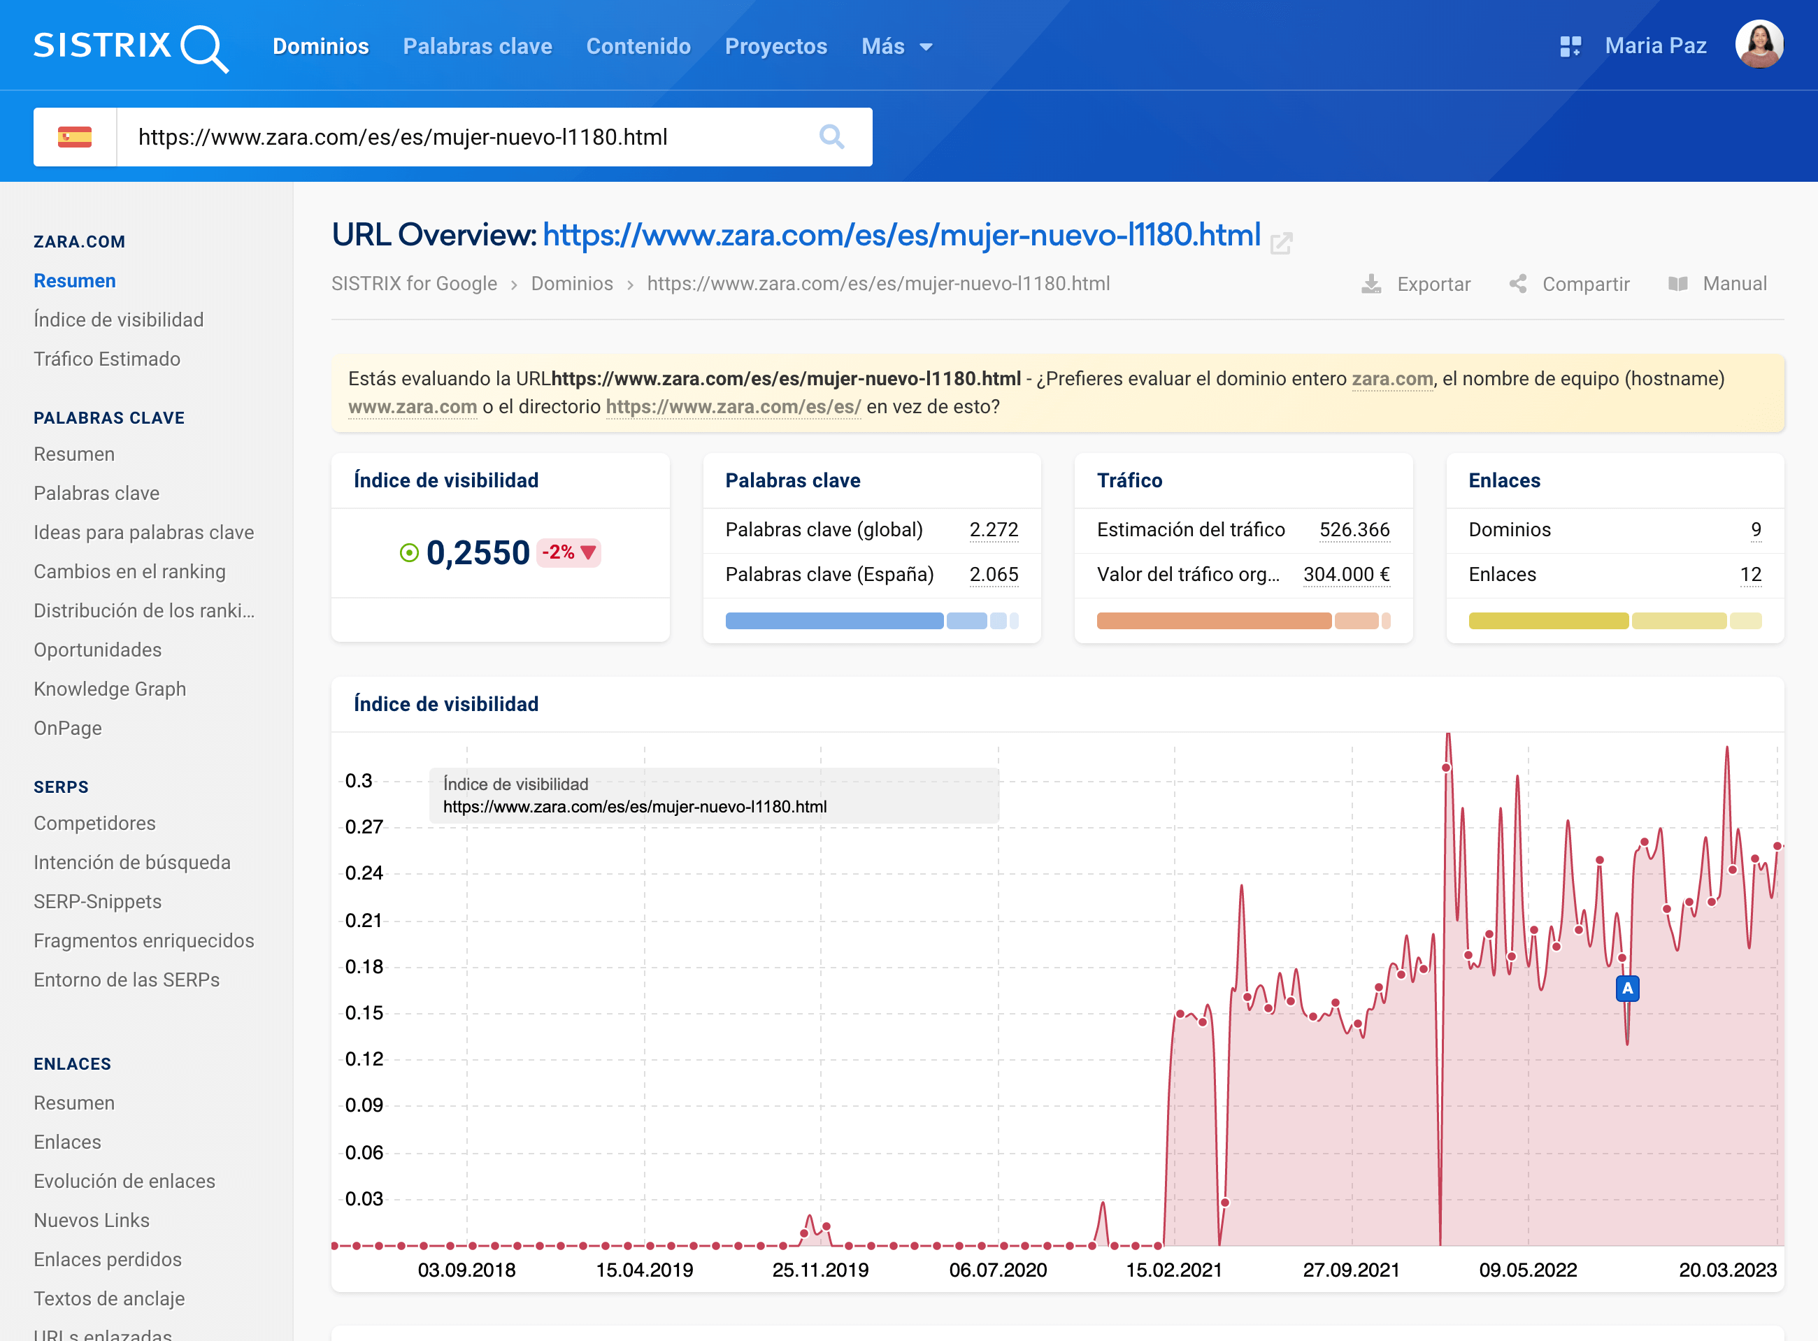Viewport: 1818px width, 1341px height.
Task: Open Textos de anclaje item
Action: click(x=109, y=1298)
